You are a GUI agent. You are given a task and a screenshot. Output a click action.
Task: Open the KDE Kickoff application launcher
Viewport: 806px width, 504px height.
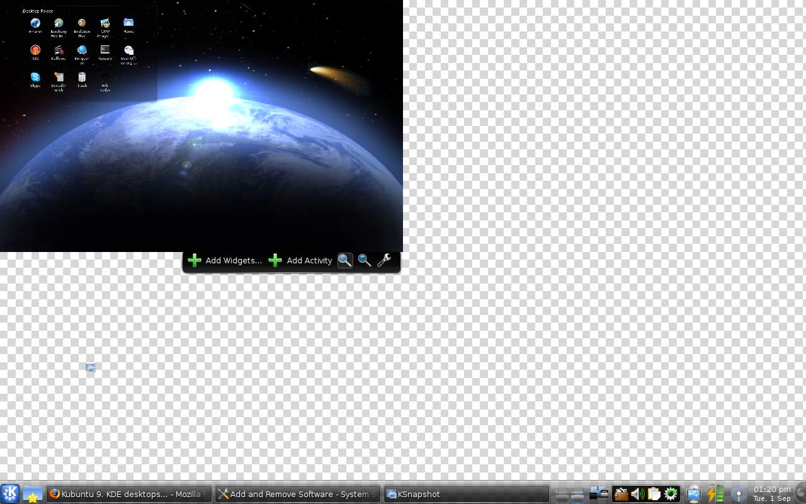pyautogui.click(x=10, y=494)
